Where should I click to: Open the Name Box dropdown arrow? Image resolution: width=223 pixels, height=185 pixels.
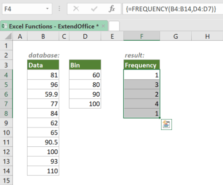pos(47,9)
